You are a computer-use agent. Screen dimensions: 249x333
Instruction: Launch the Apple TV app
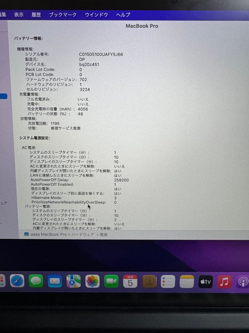206,282
